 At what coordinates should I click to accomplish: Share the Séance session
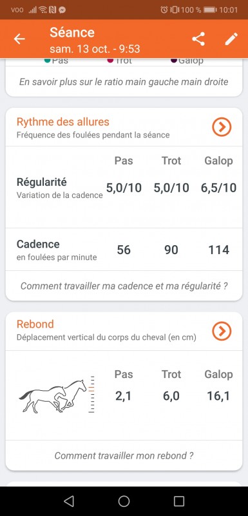pyautogui.click(x=198, y=39)
